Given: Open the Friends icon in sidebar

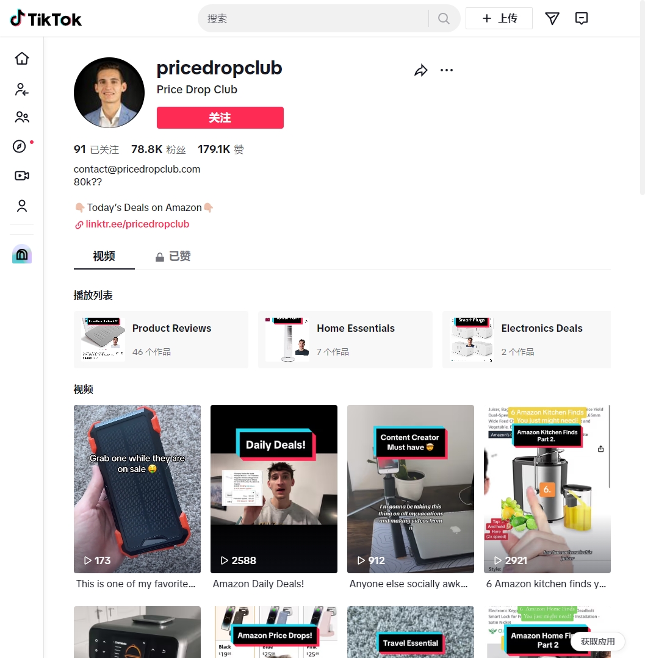Looking at the screenshot, I should click(22, 117).
